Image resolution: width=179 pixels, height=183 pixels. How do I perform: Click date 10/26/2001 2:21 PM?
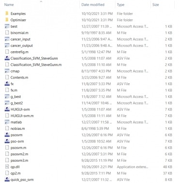click(x=97, y=167)
